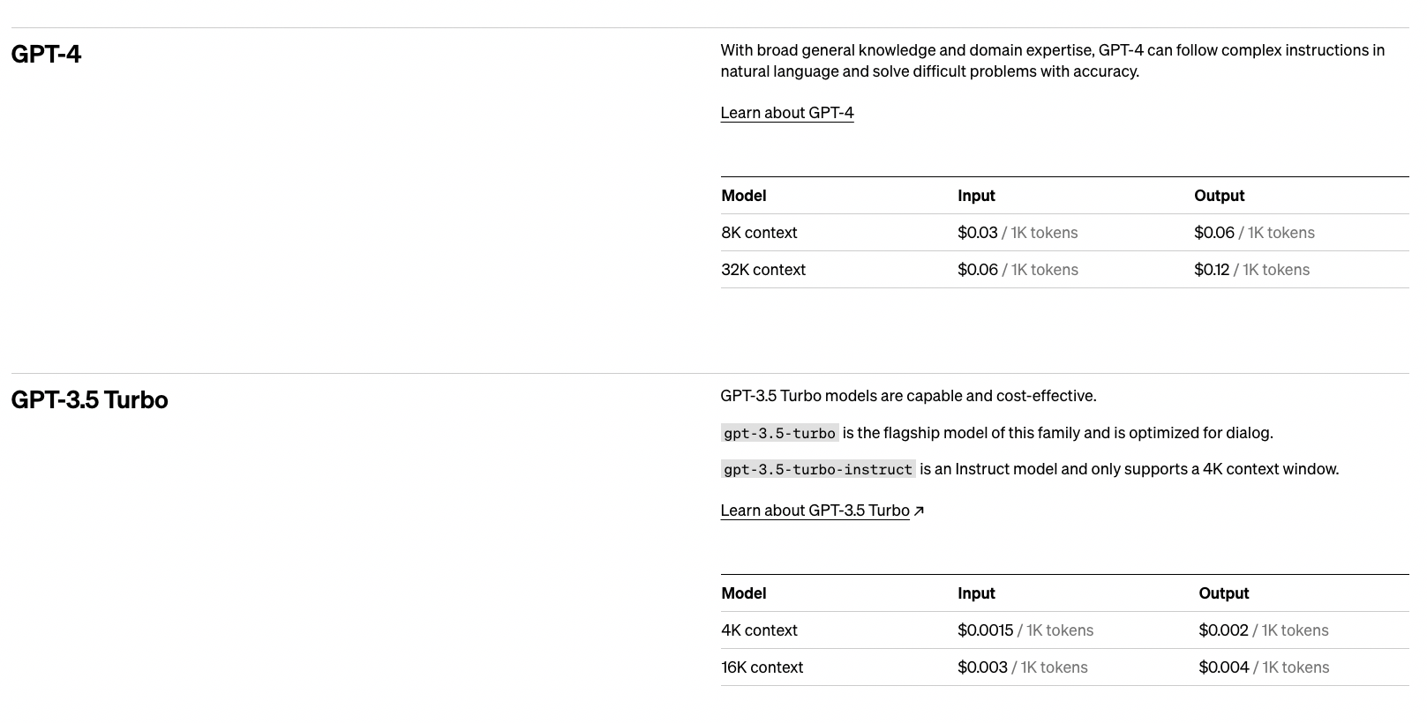
Task: Click the $0.004 output price for 16K context
Action: point(1223,667)
